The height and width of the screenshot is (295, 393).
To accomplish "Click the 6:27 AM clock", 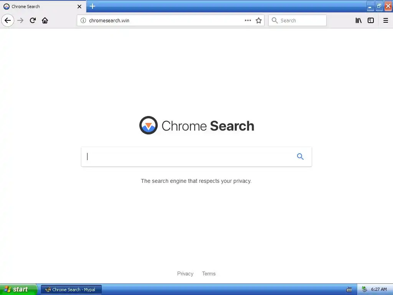I will click(x=379, y=289).
